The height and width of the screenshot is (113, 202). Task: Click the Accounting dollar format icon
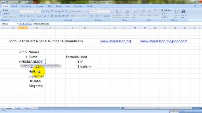tap(92, 16)
